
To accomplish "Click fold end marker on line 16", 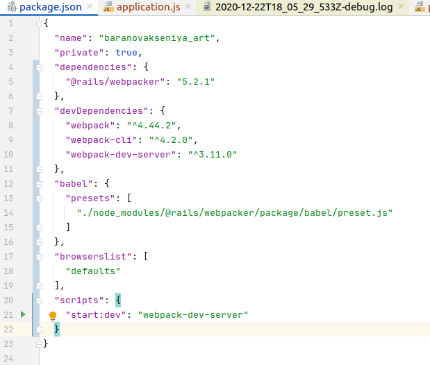I will click(39, 242).
